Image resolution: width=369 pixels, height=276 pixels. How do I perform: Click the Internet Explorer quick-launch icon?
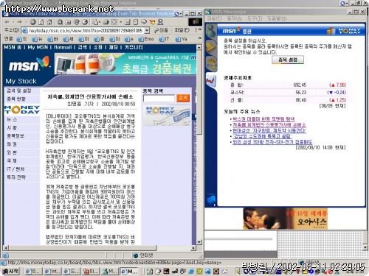191,272
